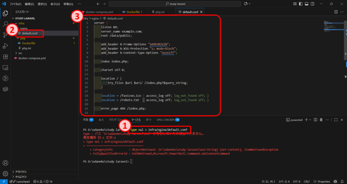Image resolution: width=347 pixels, height=184 pixels.
Task: Toggle the secondary sidebar layout button
Action: click(312, 4)
